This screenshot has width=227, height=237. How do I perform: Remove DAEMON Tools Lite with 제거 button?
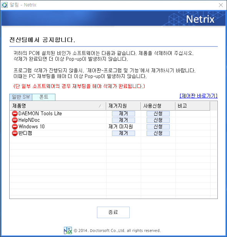(124, 114)
